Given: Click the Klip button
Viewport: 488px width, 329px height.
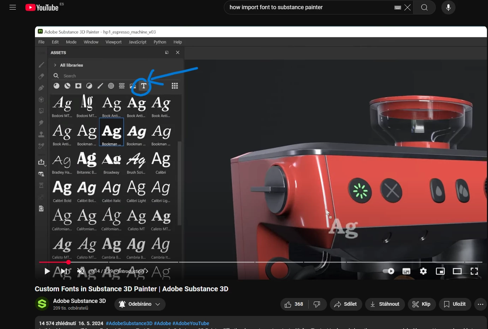Looking at the screenshot, I should click(422, 304).
